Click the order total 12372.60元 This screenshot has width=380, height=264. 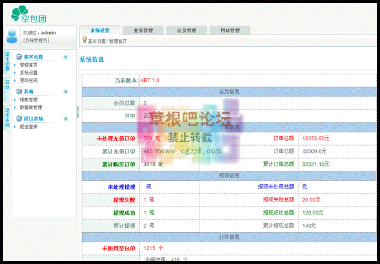coord(316,138)
